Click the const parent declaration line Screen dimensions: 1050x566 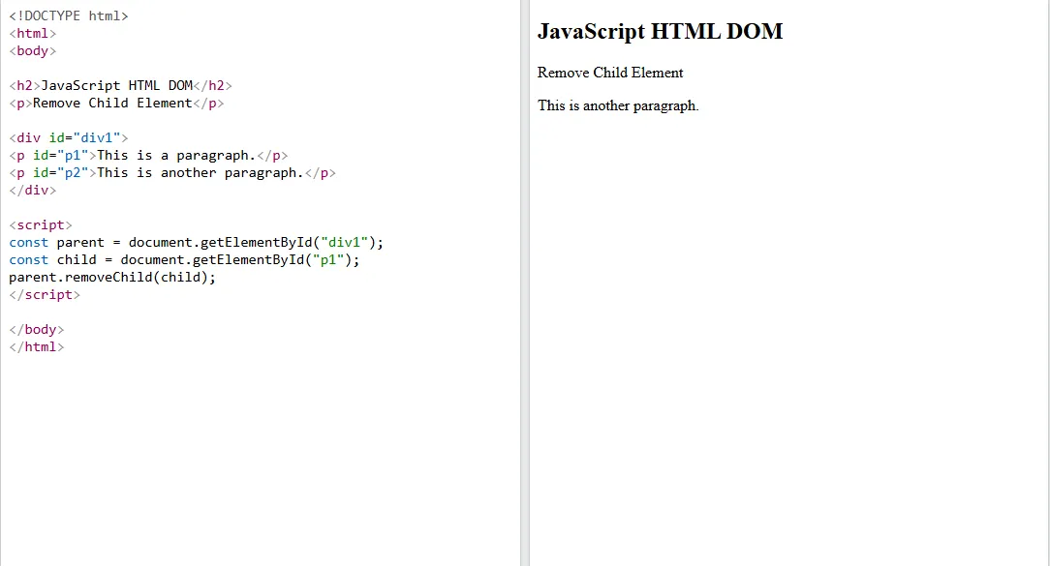pos(197,243)
